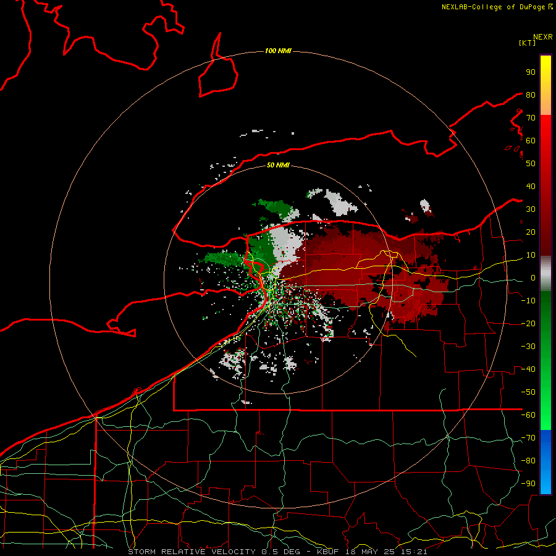Click the -30 value on velocity scale

tap(528, 347)
